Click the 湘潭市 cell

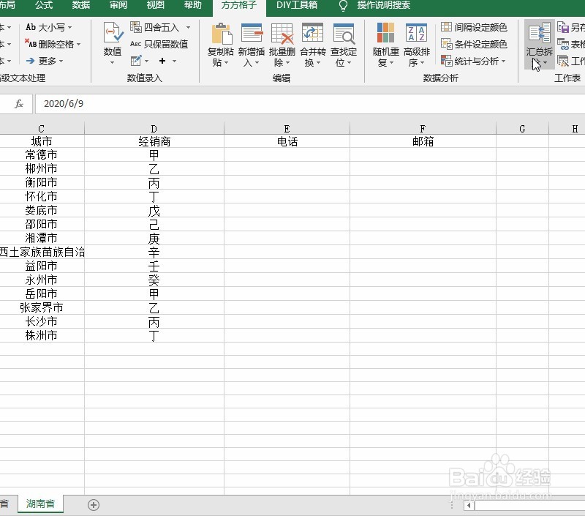click(x=42, y=238)
